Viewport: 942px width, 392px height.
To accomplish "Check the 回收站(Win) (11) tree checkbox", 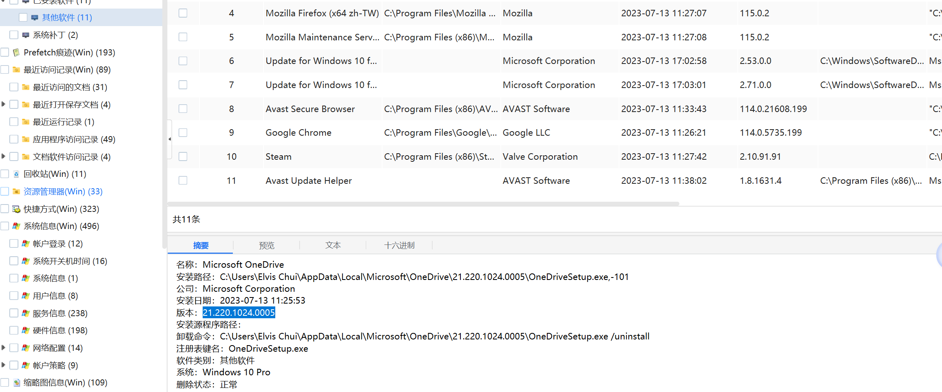I will click(x=5, y=174).
